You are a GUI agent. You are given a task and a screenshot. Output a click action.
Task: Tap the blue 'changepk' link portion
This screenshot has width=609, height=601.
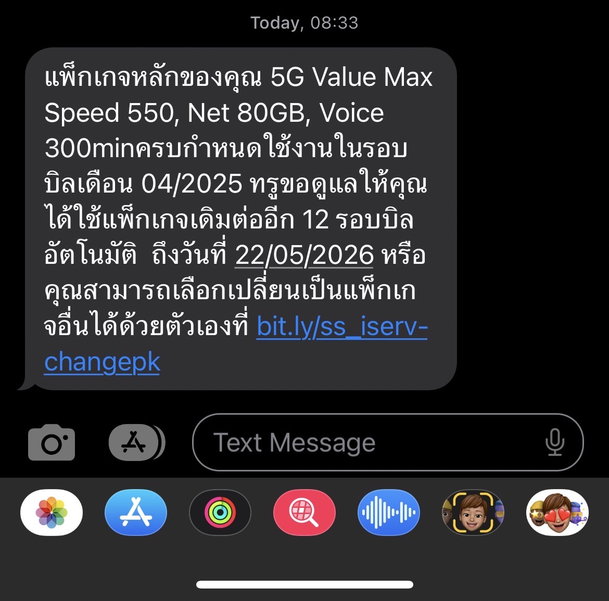click(x=102, y=362)
